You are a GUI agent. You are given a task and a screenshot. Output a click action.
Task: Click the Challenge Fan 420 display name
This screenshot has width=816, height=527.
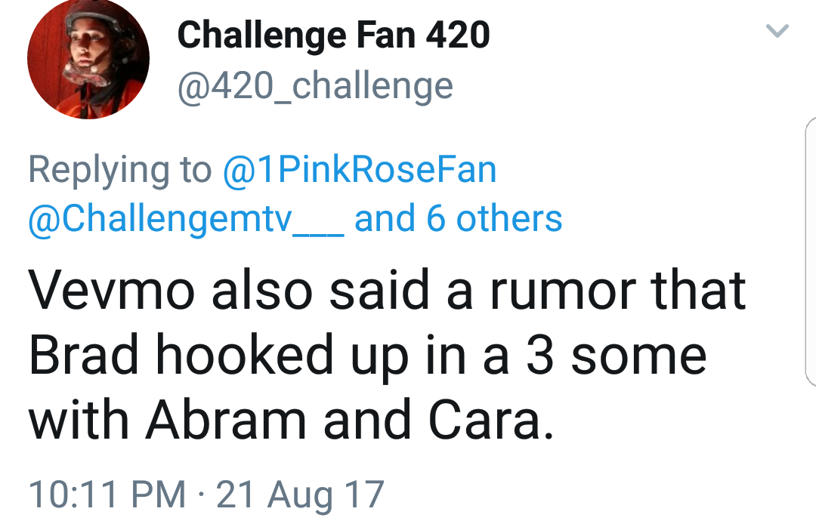click(x=334, y=35)
